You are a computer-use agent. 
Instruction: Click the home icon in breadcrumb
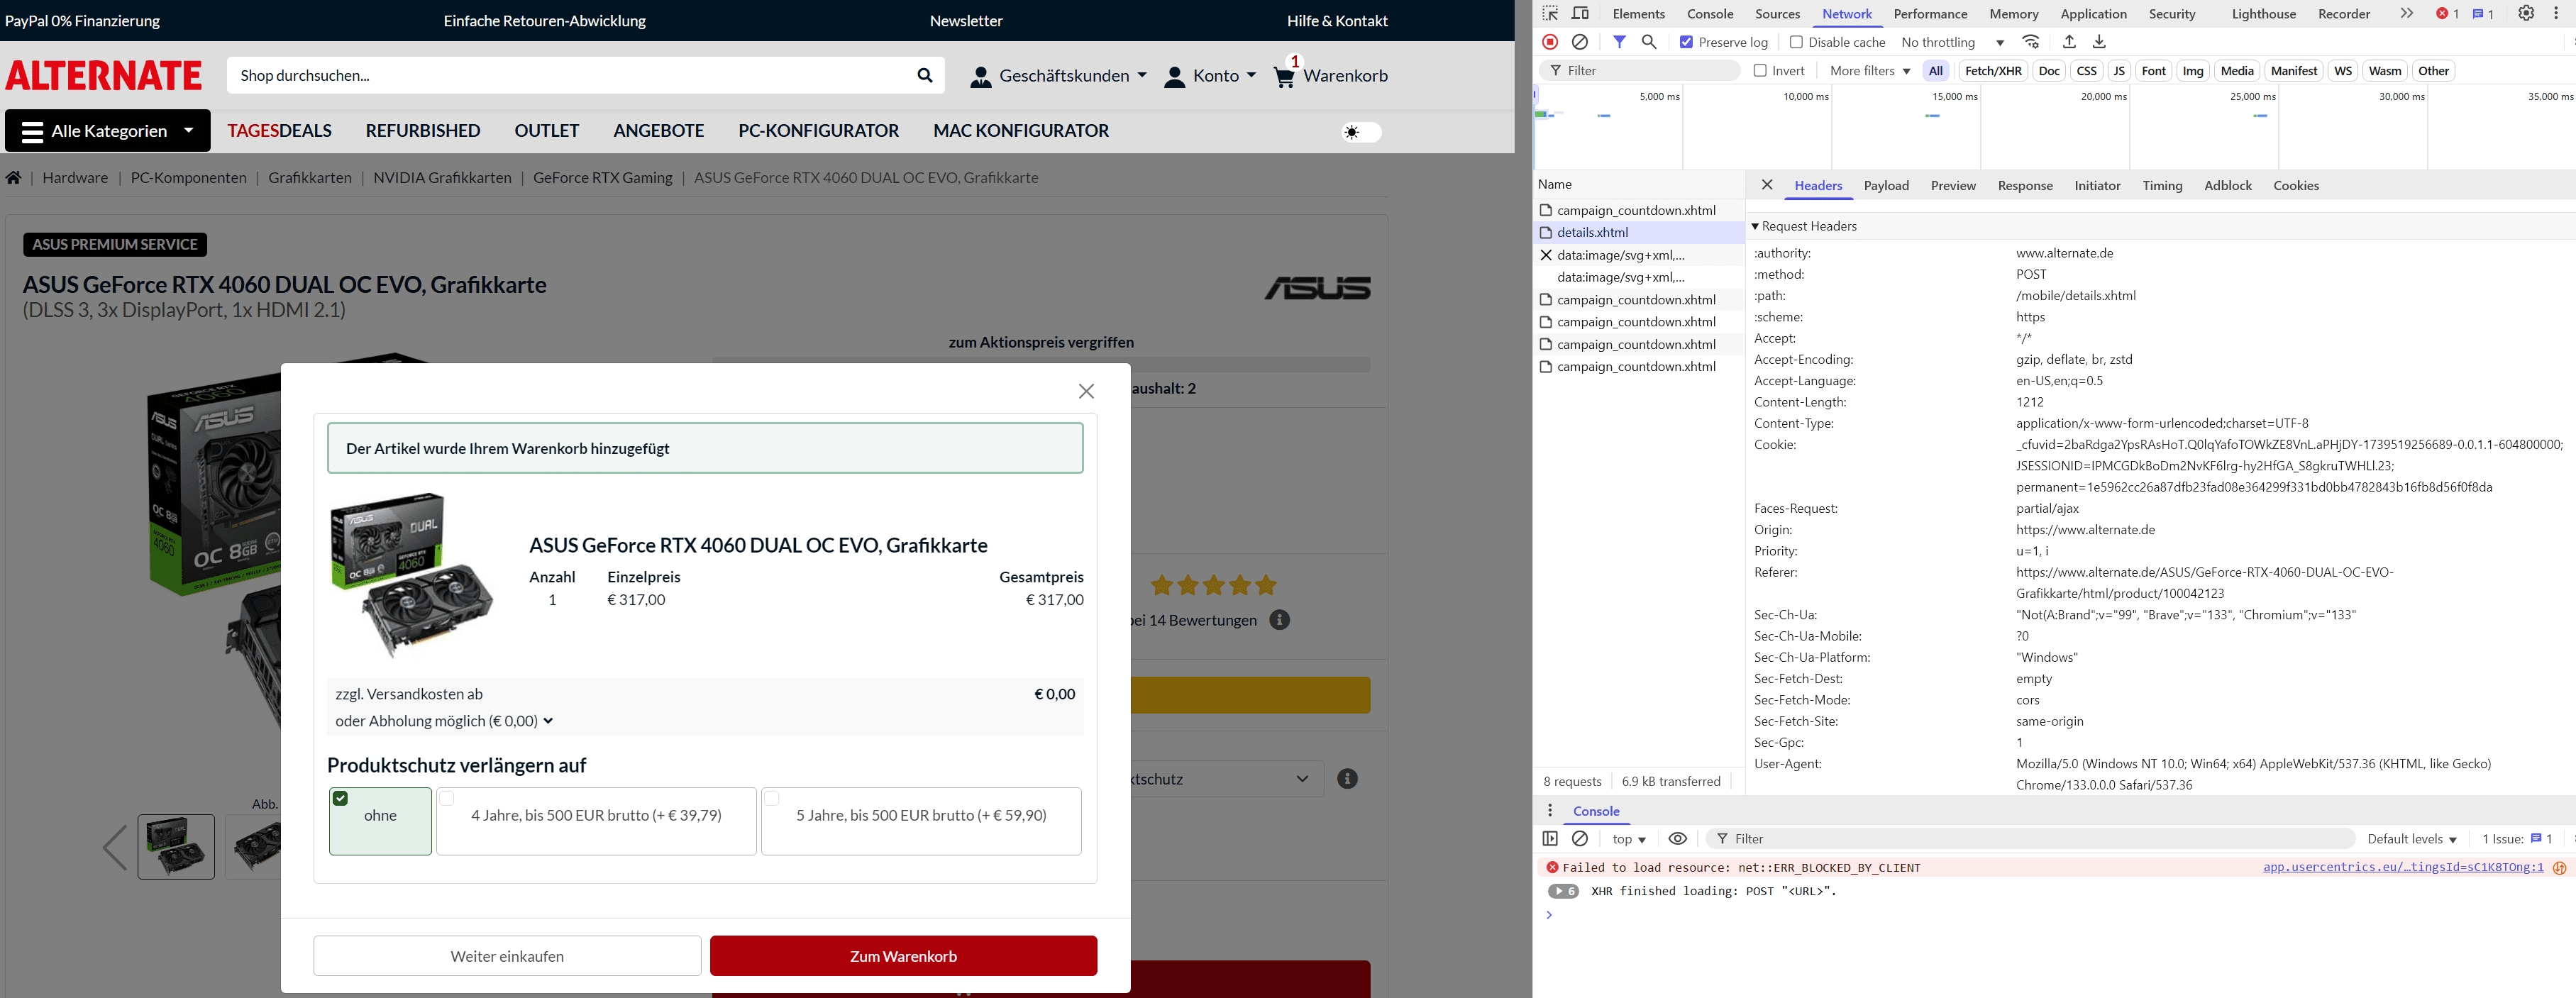click(13, 177)
